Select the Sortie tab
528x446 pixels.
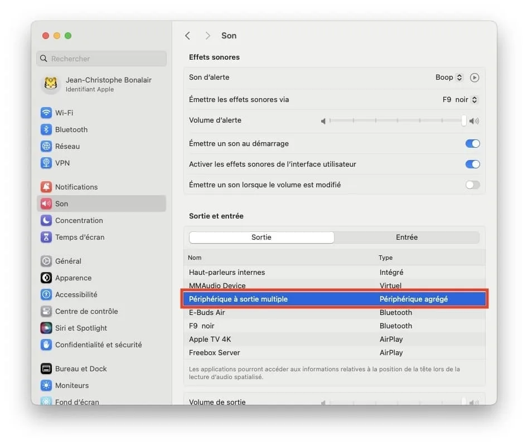point(261,237)
